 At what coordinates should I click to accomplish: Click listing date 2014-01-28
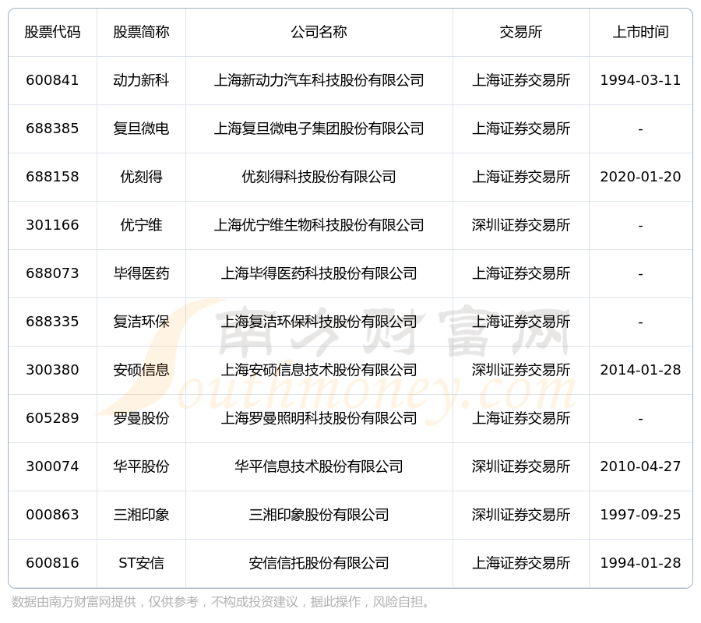641,370
